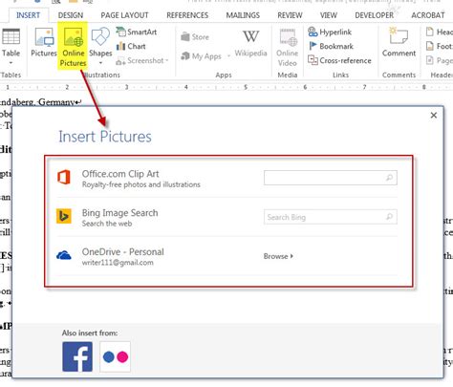Close the Insert Pictures dialog
The height and width of the screenshot is (387, 453).
434,115
